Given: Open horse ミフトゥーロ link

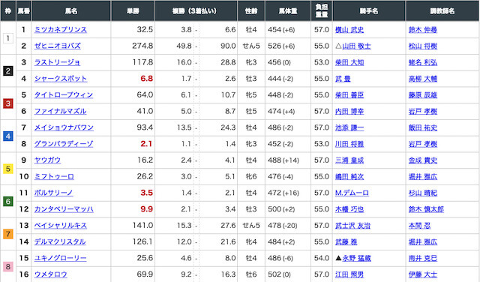Looking at the screenshot, I should click(x=54, y=176).
